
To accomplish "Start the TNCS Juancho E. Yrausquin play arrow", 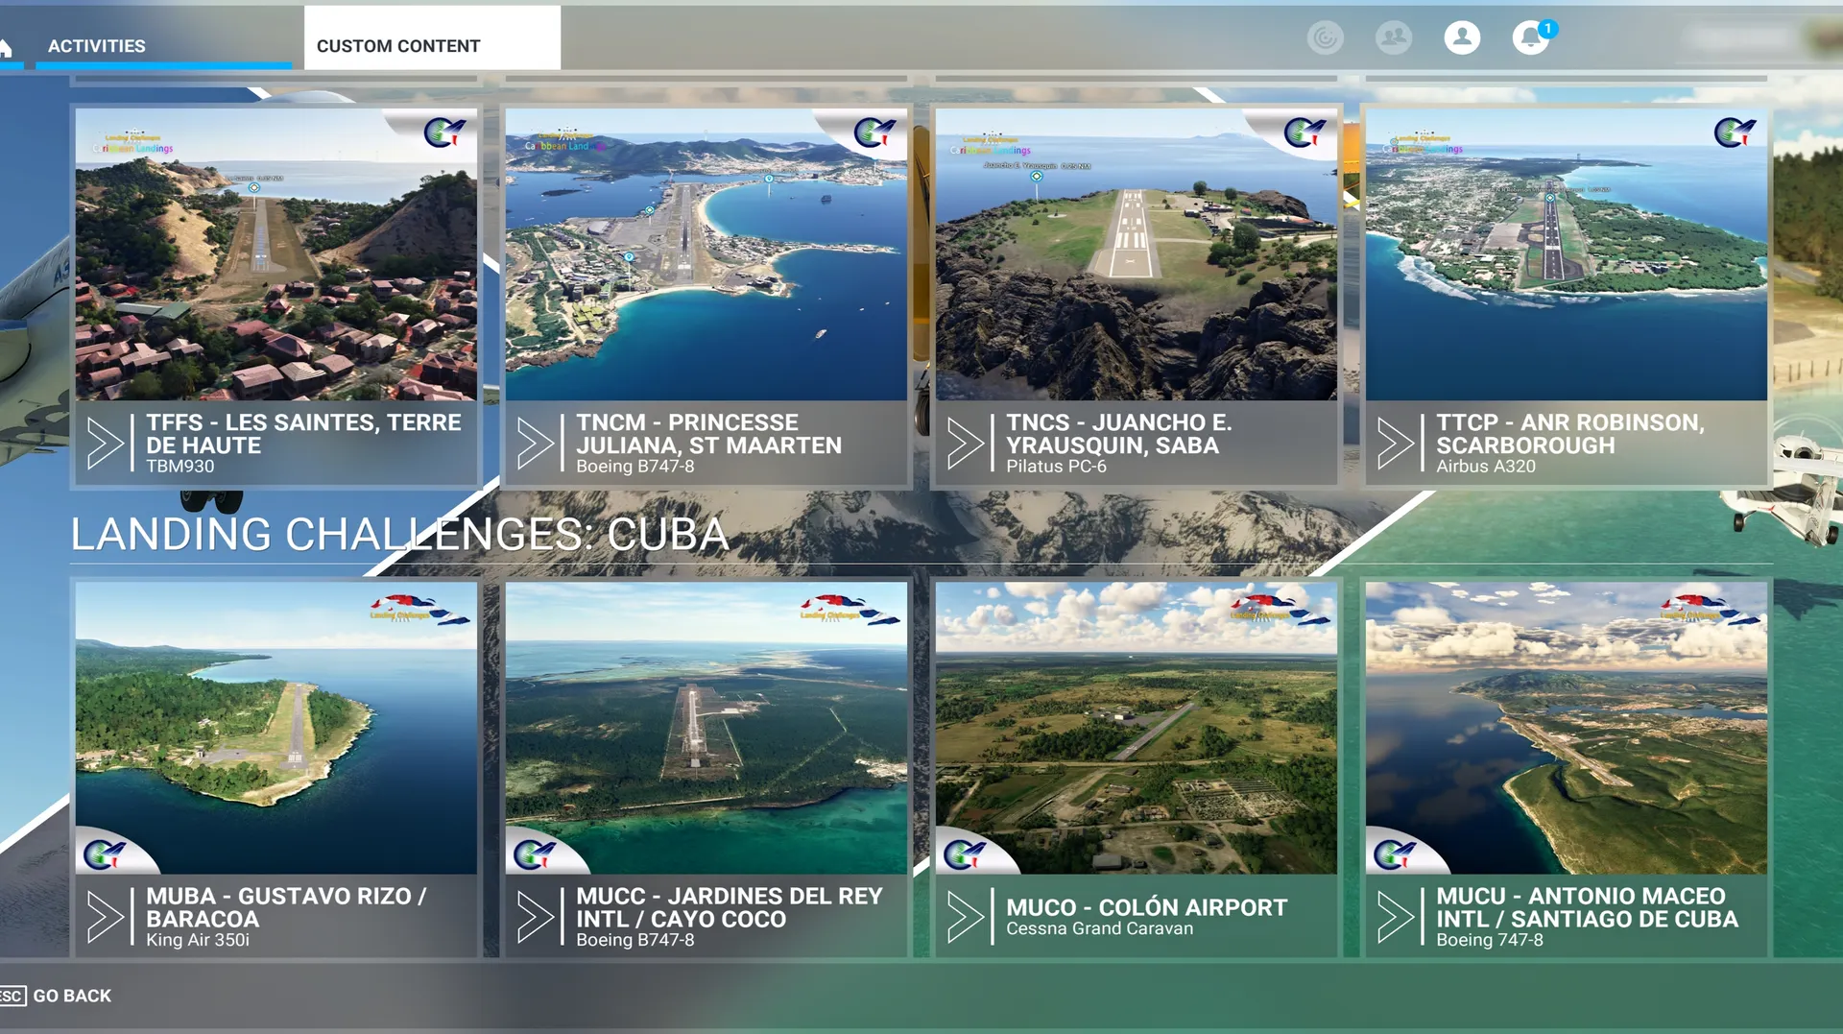I will point(965,444).
